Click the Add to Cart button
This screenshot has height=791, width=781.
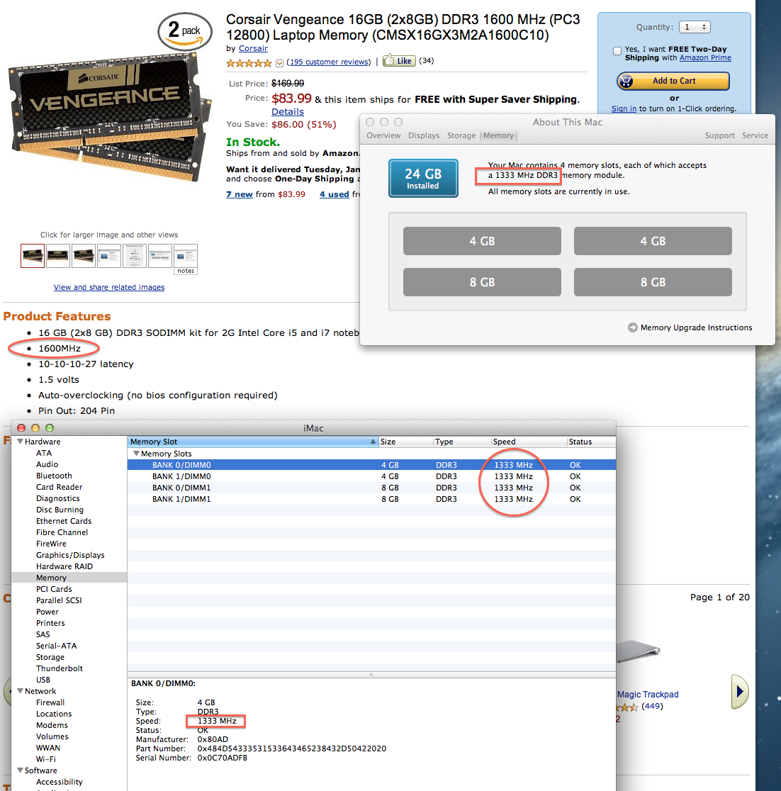point(673,82)
